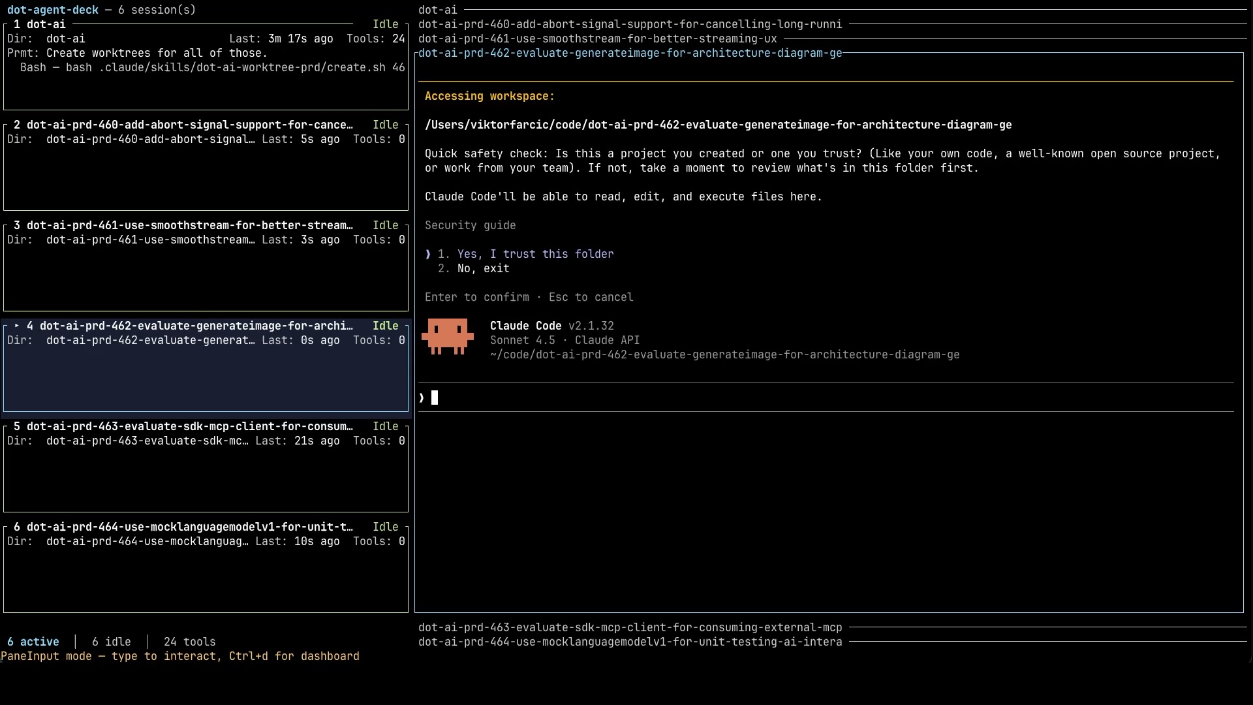Click the ~/code/dot-ai-prd-462 directory path
The width and height of the screenshot is (1253, 705).
click(x=725, y=354)
